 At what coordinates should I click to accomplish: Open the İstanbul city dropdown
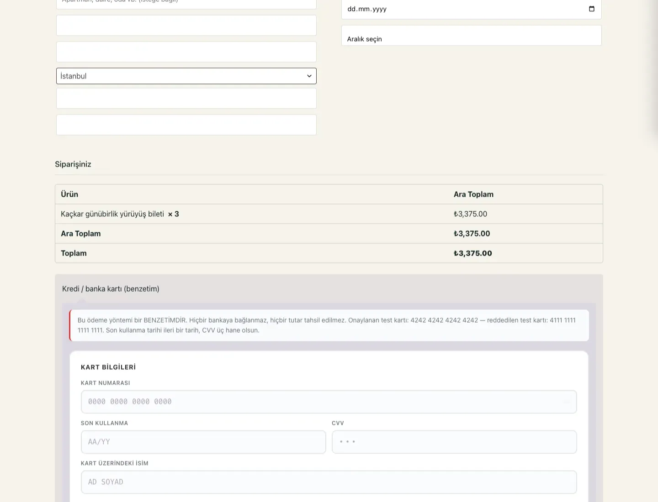[x=186, y=76]
